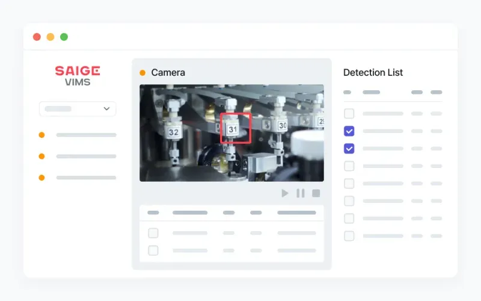Check the sixth Detection List row checkbox
The height and width of the screenshot is (301, 481).
[x=349, y=201]
